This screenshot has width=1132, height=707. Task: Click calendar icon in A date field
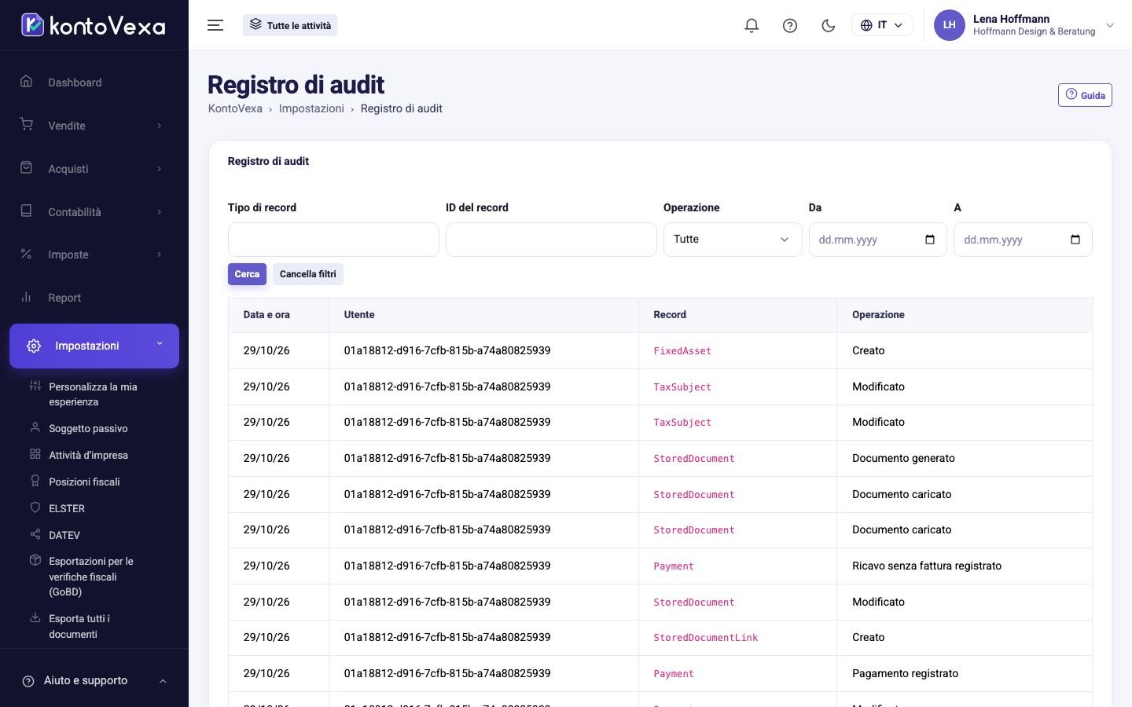tap(1075, 240)
